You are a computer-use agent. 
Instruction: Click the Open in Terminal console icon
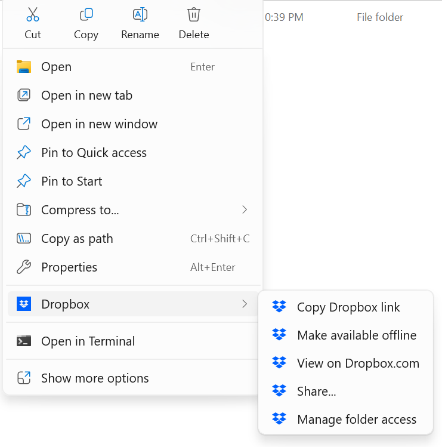(24, 341)
